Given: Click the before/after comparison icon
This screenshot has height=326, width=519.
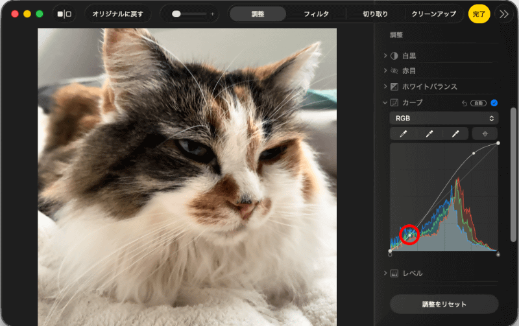Looking at the screenshot, I should [x=64, y=14].
